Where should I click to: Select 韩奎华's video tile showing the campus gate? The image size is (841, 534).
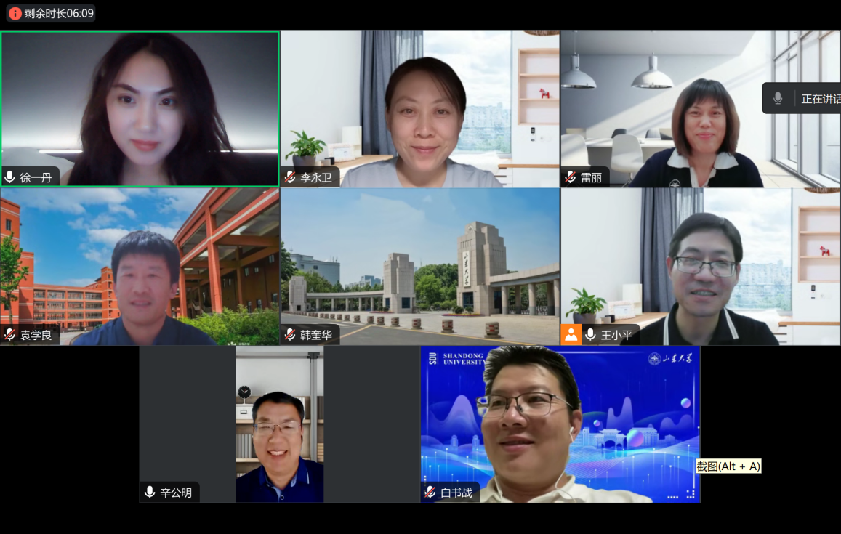(420, 267)
